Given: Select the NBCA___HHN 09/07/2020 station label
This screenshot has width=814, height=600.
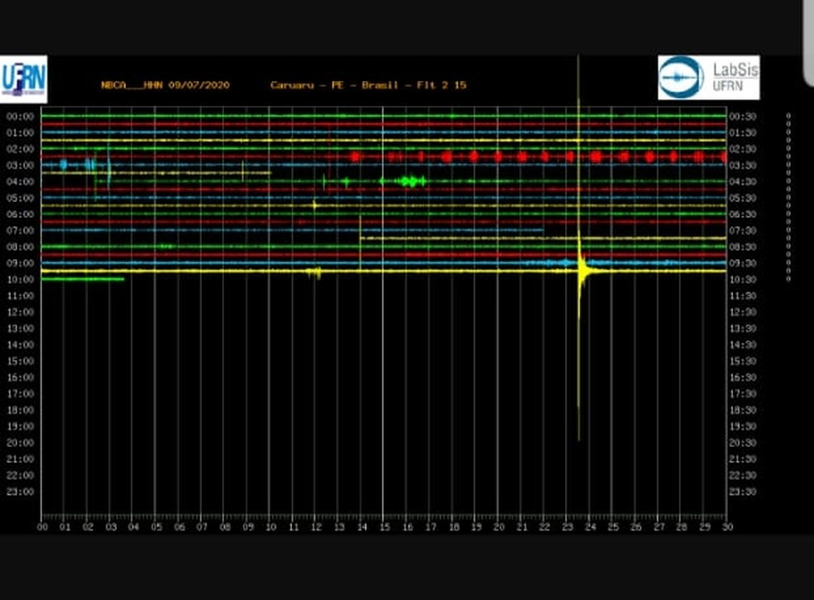Looking at the screenshot, I should point(165,85).
